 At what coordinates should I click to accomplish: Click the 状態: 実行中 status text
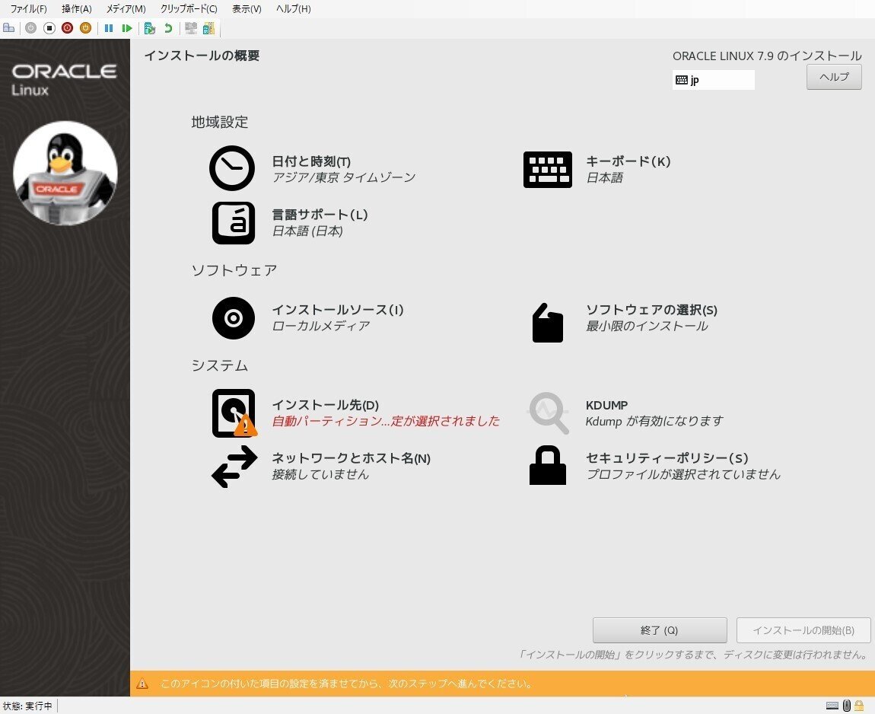[27, 706]
